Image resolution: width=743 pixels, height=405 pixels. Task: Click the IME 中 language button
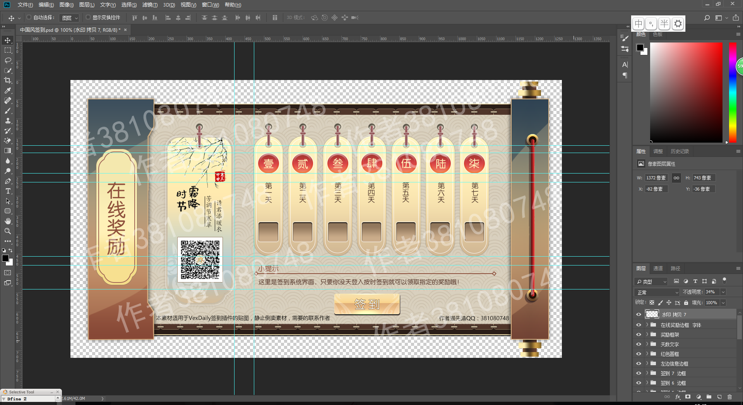(639, 24)
